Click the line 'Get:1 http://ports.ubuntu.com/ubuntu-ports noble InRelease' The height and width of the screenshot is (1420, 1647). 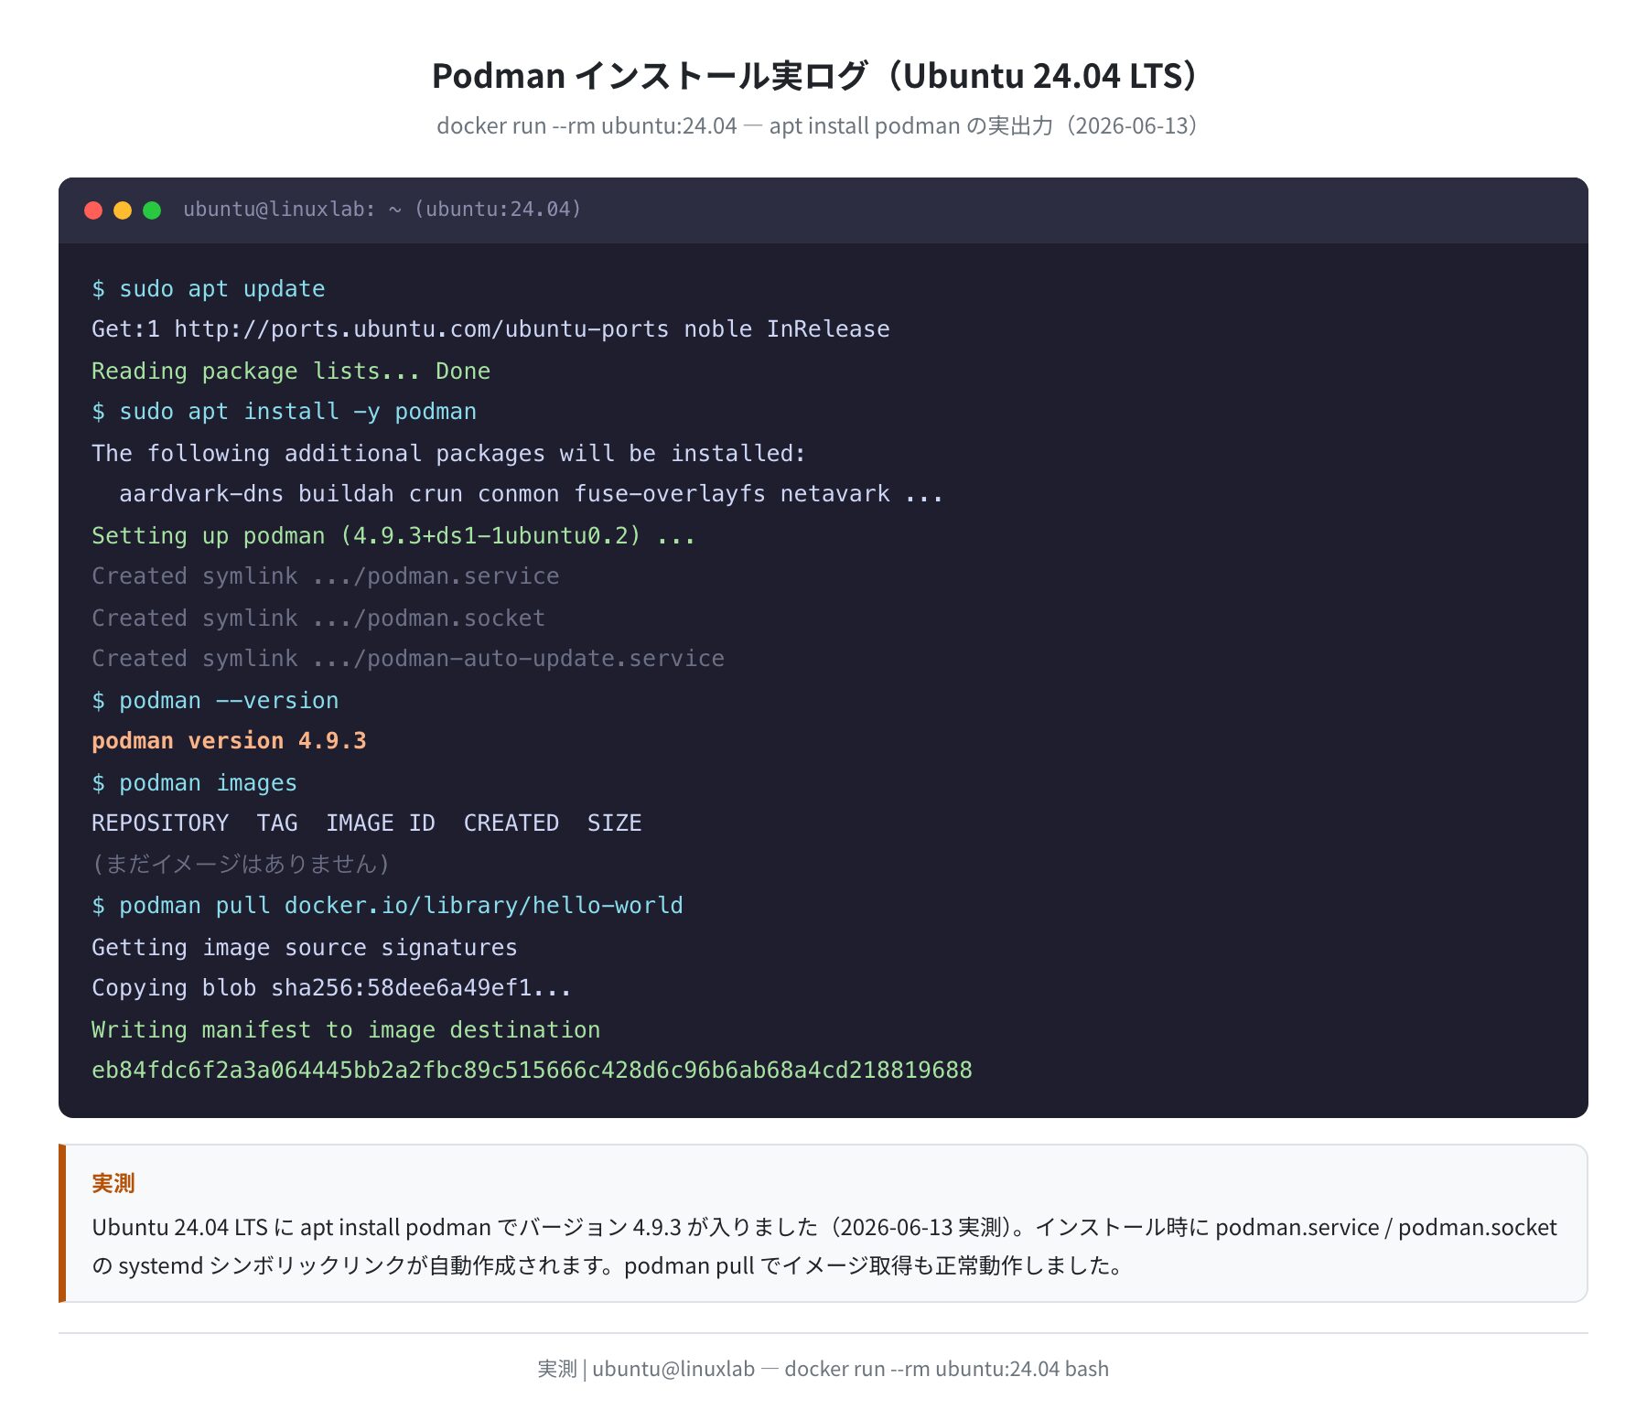tap(490, 329)
